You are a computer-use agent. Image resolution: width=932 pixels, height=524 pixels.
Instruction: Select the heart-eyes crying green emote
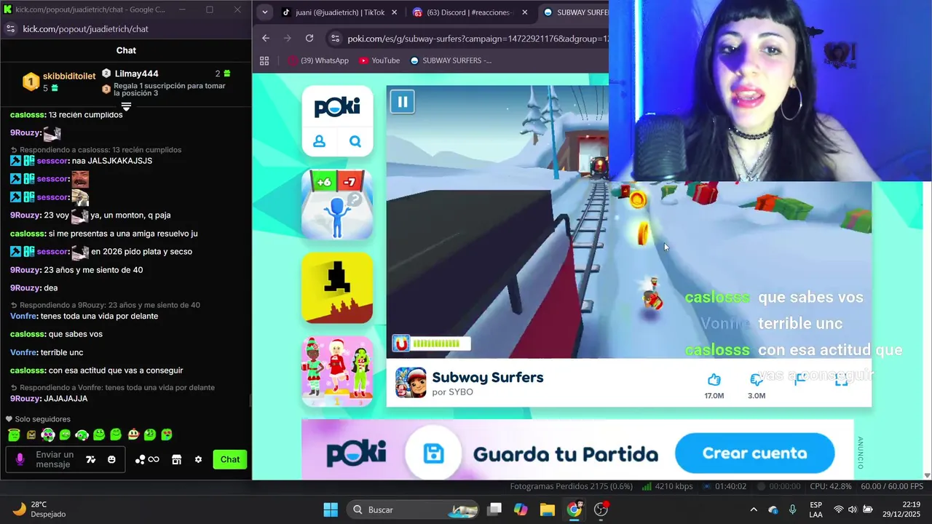click(167, 434)
